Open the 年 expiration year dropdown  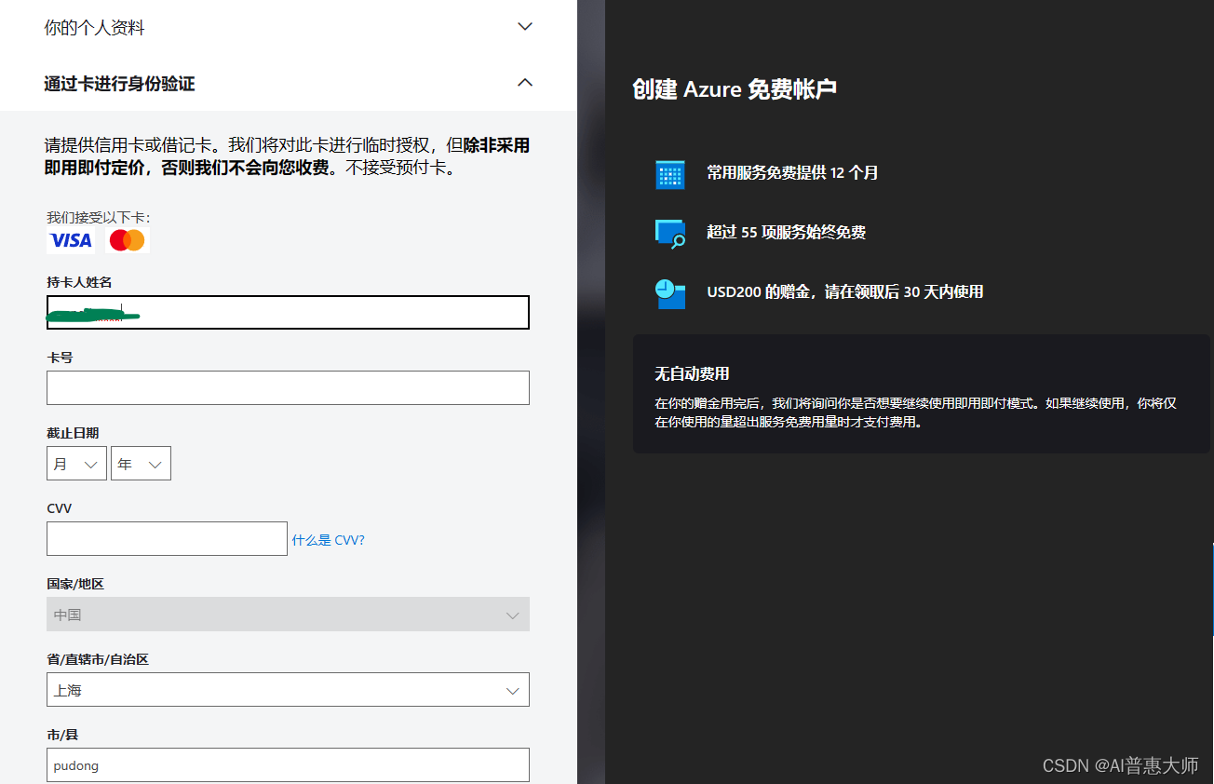click(141, 464)
